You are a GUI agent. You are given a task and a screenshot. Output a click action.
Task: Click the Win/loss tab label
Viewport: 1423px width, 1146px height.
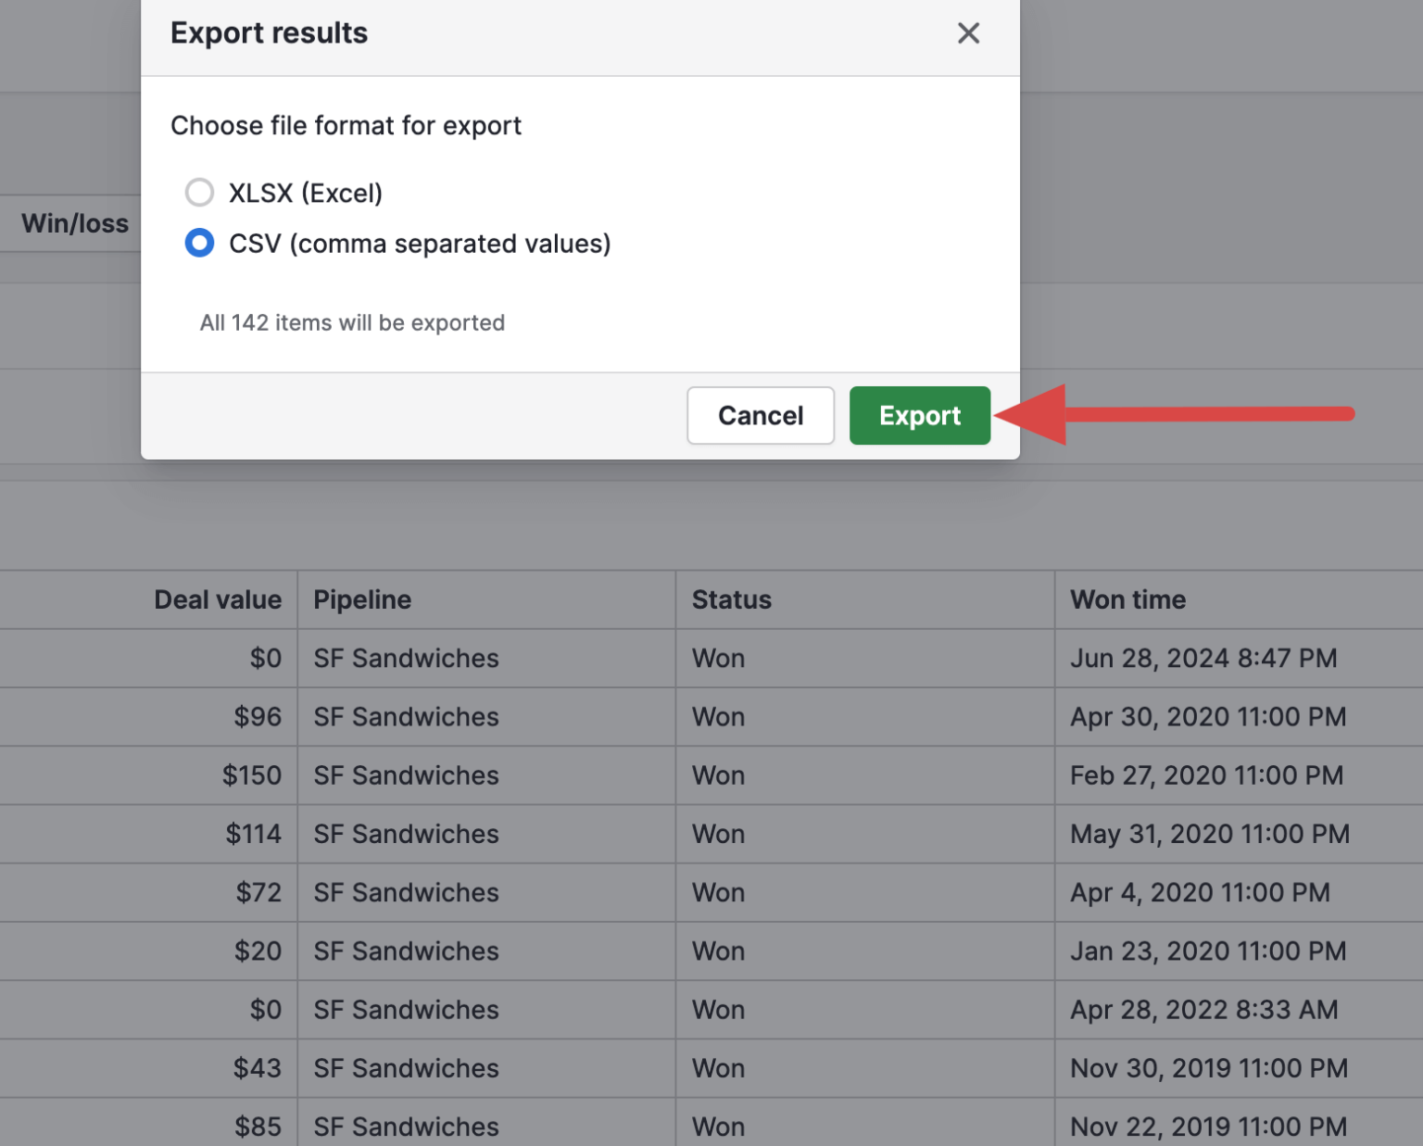75,223
